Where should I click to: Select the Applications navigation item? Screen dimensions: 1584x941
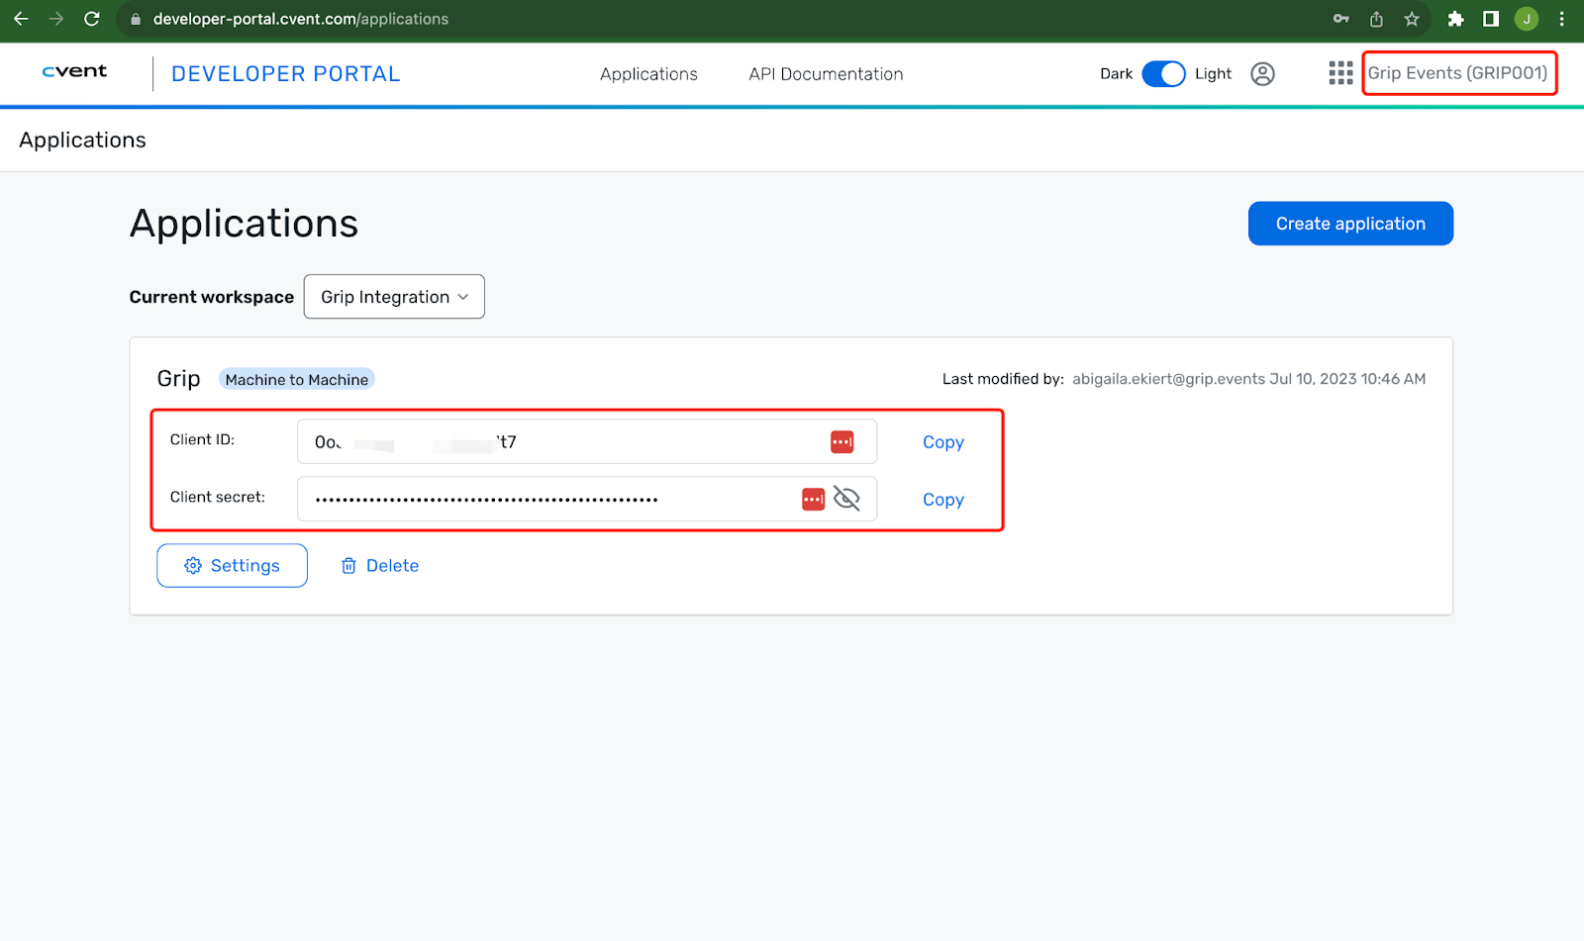(648, 73)
